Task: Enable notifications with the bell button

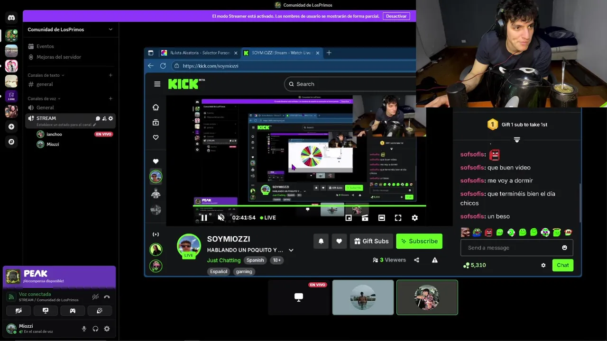Action: [321, 241]
